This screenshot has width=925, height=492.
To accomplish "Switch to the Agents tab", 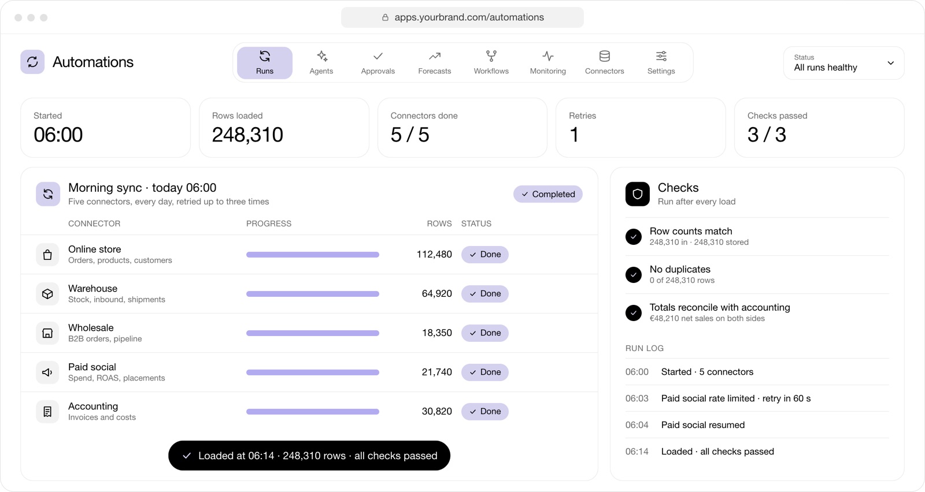I will [321, 63].
